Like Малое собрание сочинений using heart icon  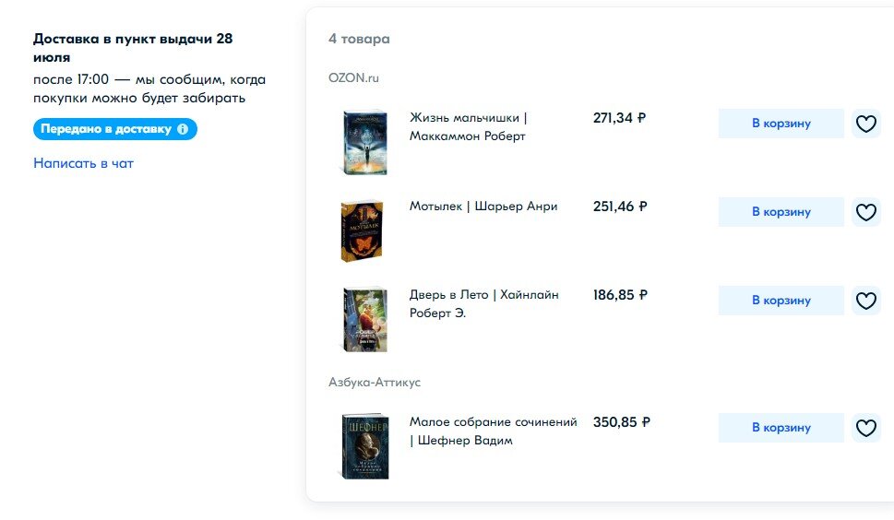866,428
